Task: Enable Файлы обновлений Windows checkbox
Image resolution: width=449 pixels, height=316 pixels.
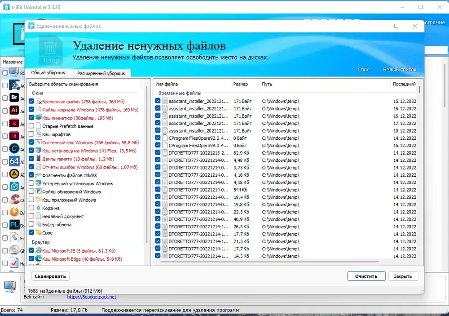Action: click(31, 191)
